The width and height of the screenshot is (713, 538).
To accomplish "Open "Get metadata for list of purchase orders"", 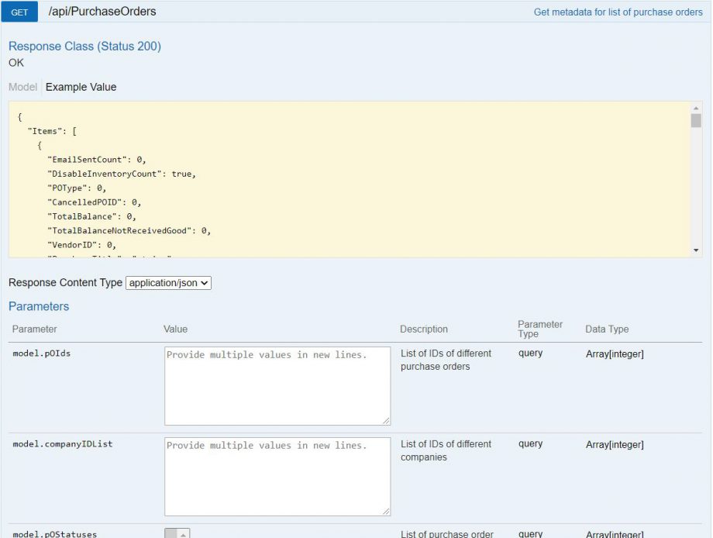I will pyautogui.click(x=616, y=12).
